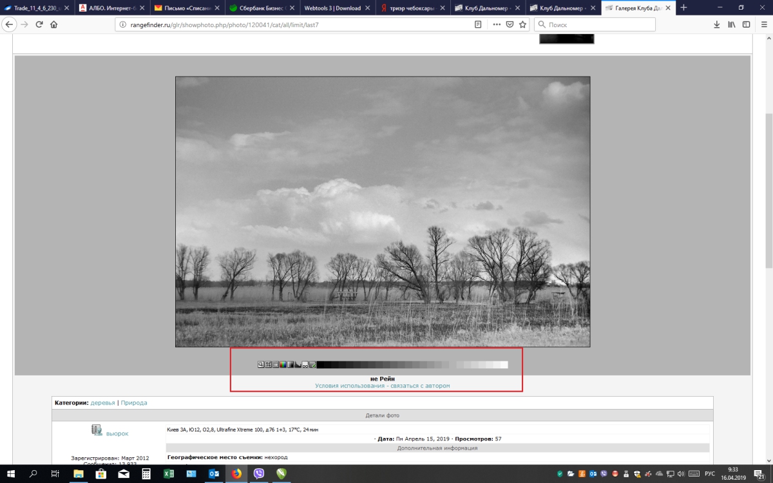773x483 pixels.
Task: Toggle the Firefox sidebar panel
Action: coord(746,24)
